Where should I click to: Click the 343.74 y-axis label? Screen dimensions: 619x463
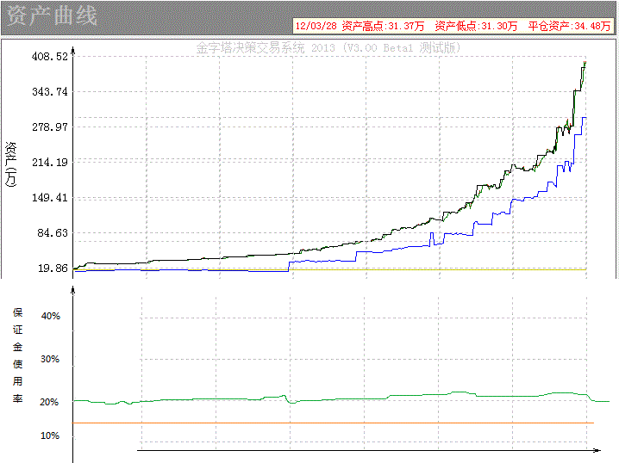pyautogui.click(x=50, y=92)
